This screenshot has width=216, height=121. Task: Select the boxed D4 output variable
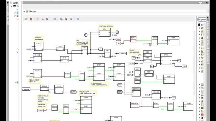click(x=173, y=98)
